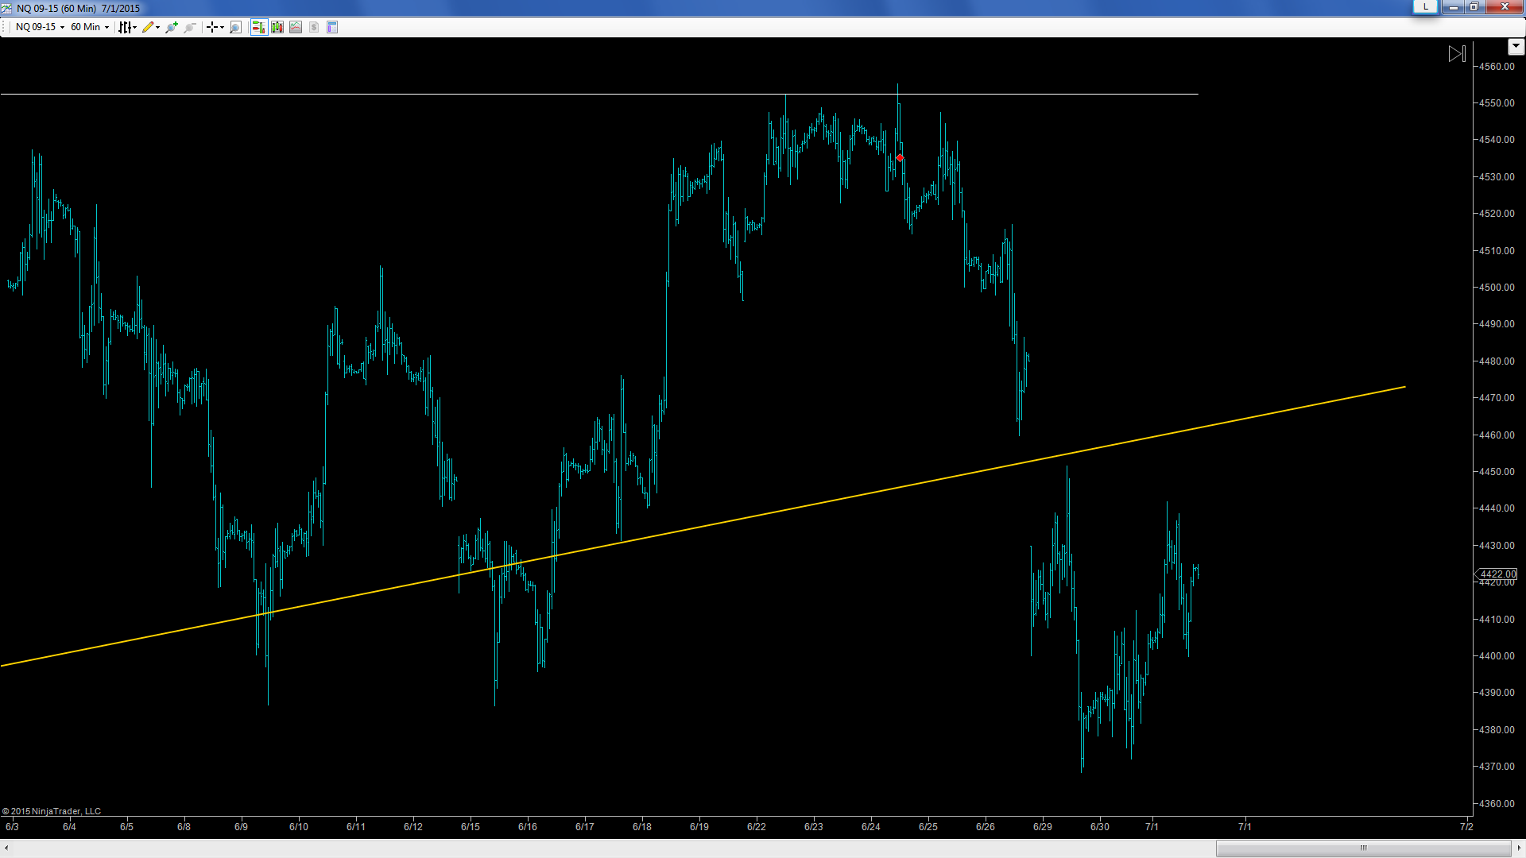Expand the drawing tools dropdown arrow

pyautogui.click(x=157, y=27)
